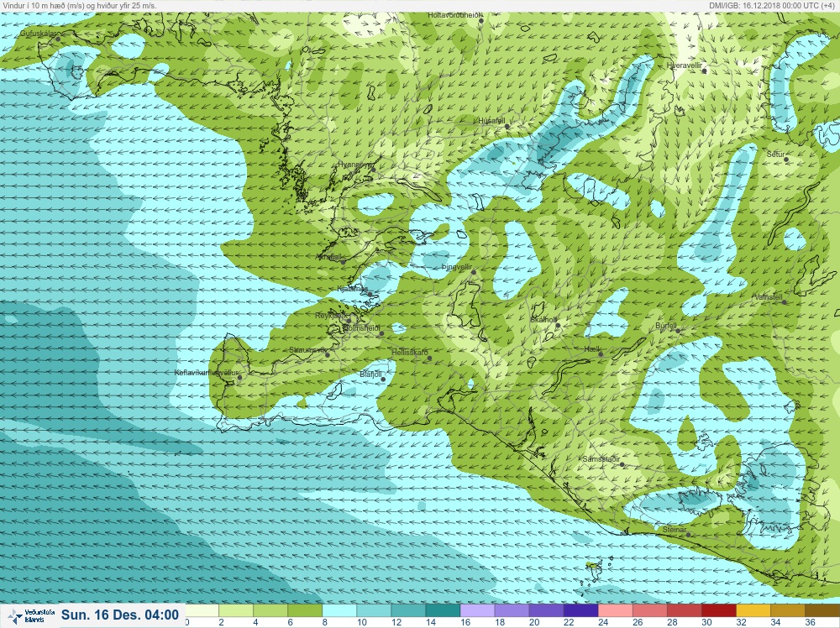This screenshot has height=628, width=840.
Task: Click the DMI/IGB 16.12.2018 00:00 UTC timestamp
Action: point(773,5)
